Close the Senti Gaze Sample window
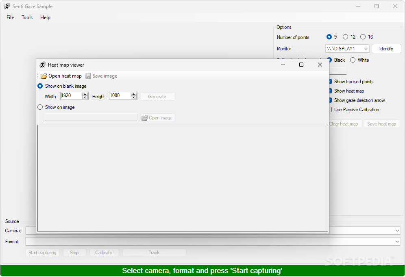 [395, 6]
